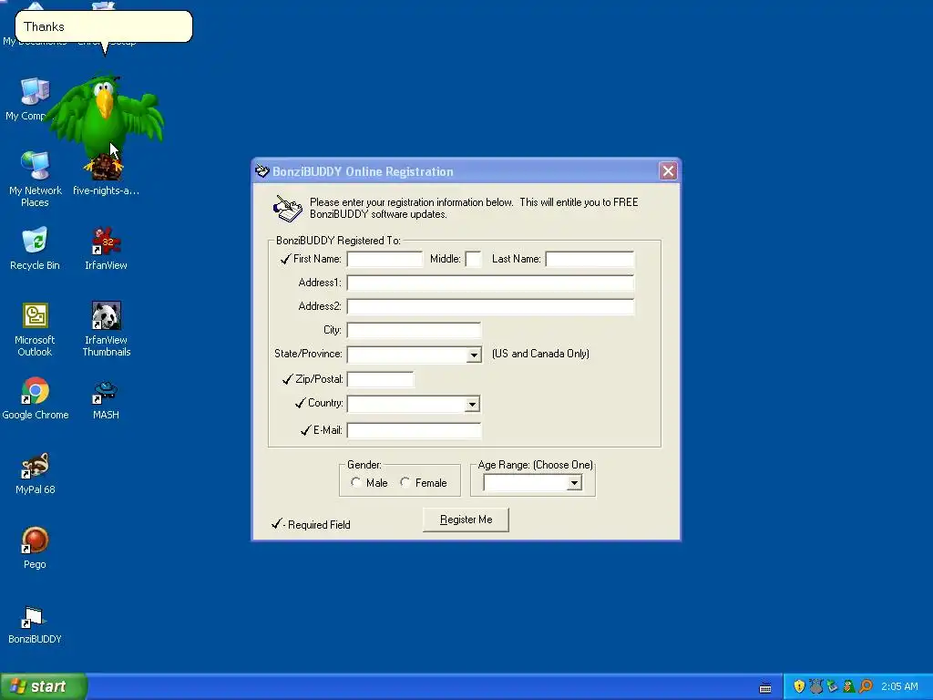Open the Recycle Bin icon
The width and height of the screenshot is (933, 700).
[36, 249]
